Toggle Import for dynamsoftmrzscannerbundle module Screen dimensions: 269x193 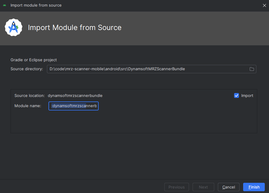coord(237,95)
